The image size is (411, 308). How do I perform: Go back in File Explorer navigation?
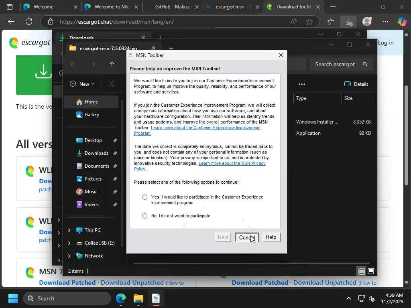(73, 64)
